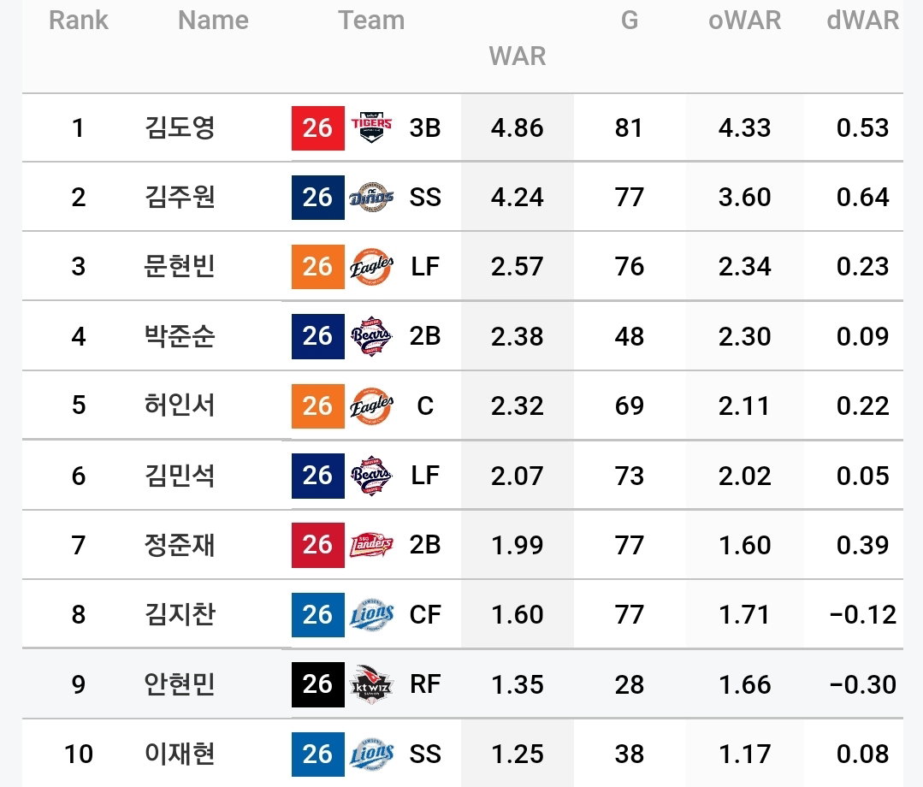Click orange 26 badge for 허인서
This screenshot has width=923, height=787.
[x=318, y=405]
